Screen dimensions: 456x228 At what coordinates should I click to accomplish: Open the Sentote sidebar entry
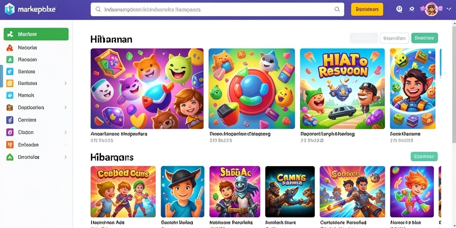26,72
